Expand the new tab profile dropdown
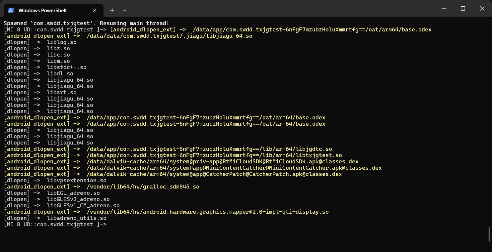The height and width of the screenshot is (252, 492). tap(124, 10)
